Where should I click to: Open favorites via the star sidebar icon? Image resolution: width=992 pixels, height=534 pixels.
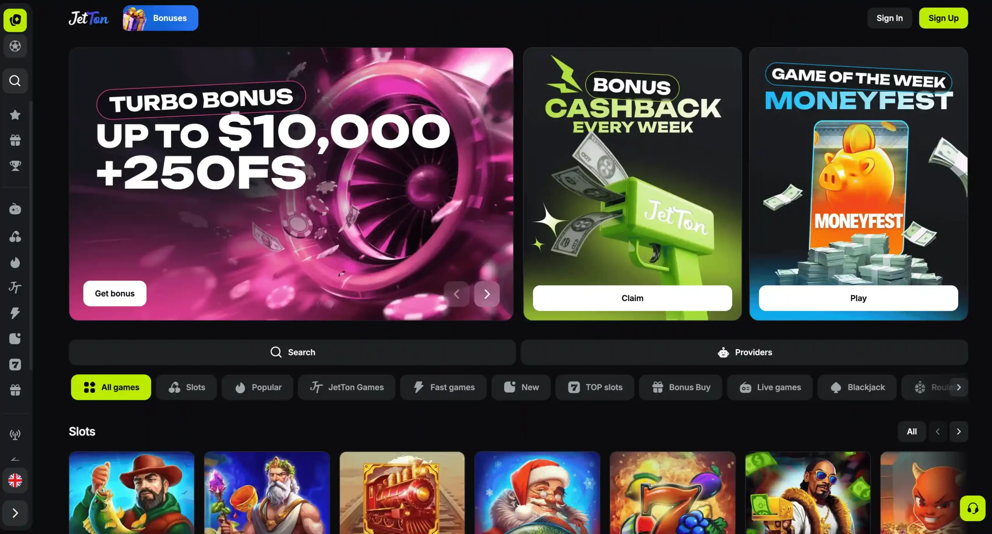tap(15, 115)
